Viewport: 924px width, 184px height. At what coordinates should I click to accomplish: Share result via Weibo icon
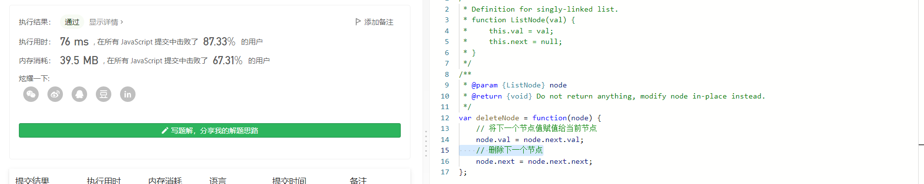click(x=55, y=94)
